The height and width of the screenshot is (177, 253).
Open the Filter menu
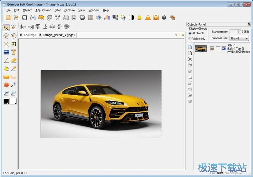(x=58, y=10)
